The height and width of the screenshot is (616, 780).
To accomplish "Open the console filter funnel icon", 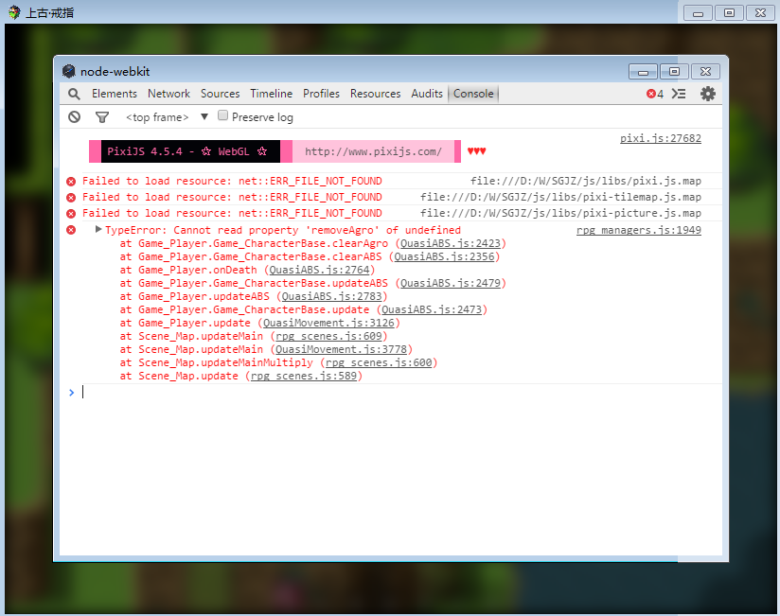I will (x=102, y=116).
